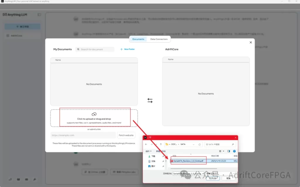
Task: Click the https://example.com link input field
Action: coord(83,135)
